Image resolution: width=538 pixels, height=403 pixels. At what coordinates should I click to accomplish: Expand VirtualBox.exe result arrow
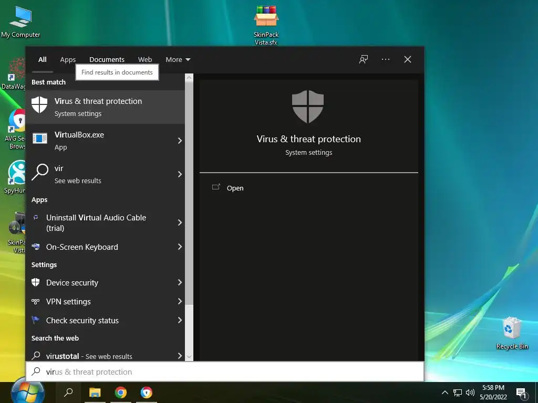point(180,141)
